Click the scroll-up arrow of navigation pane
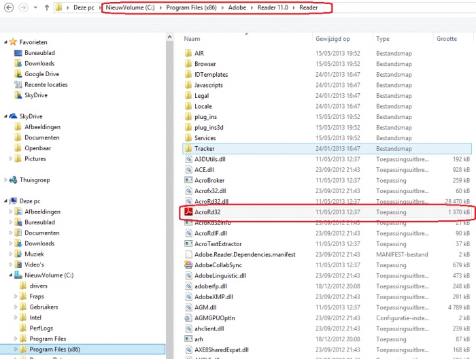 (x=169, y=37)
